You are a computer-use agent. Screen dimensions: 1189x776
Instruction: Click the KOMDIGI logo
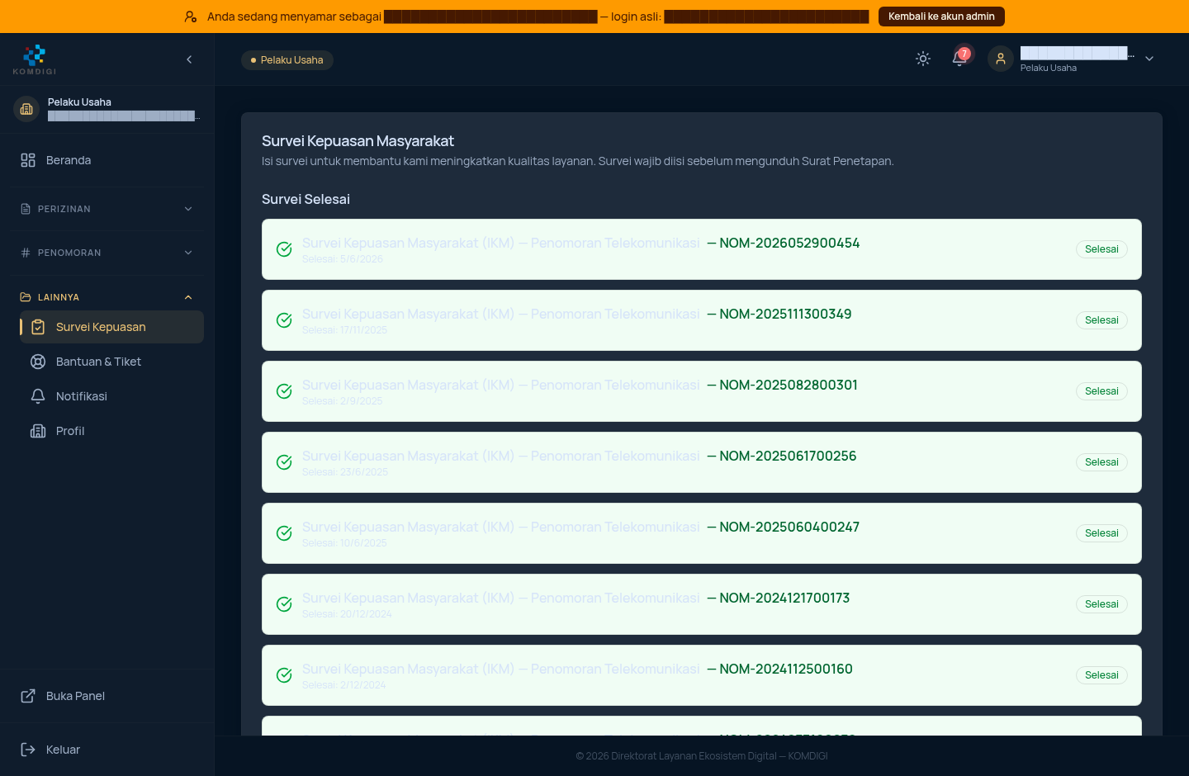(x=35, y=59)
